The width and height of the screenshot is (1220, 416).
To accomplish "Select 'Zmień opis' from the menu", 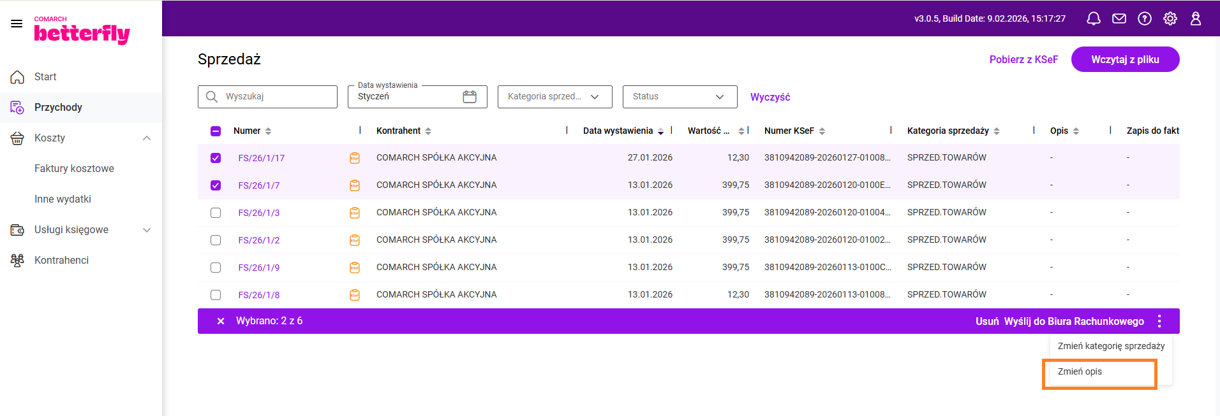I will tap(1080, 372).
